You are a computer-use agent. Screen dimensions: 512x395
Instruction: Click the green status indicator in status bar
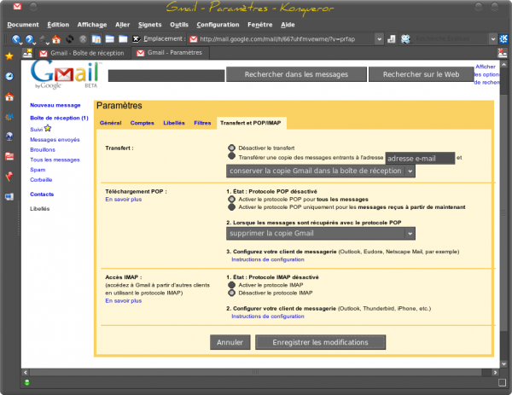coord(27,382)
